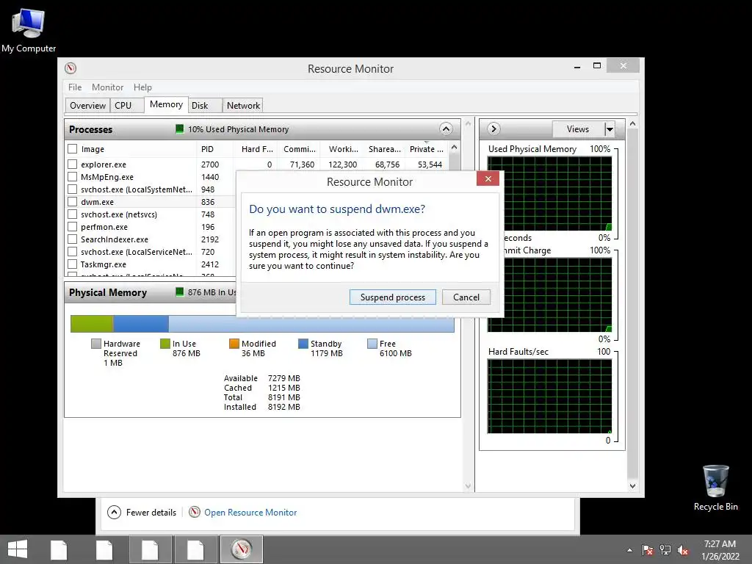The width and height of the screenshot is (752, 564).
Task: Click the Resource Monitor icon beside Open Resource Monitor
Action: point(194,512)
